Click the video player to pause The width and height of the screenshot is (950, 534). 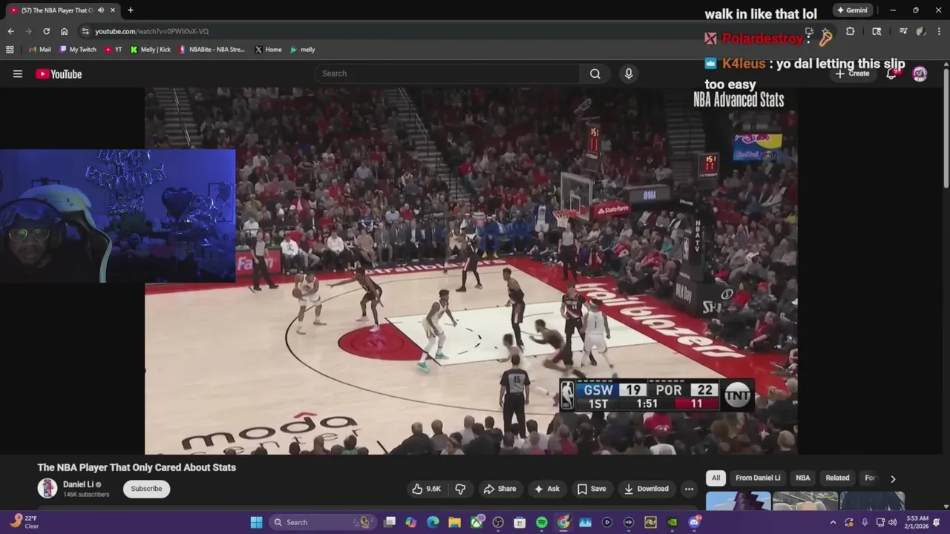471,271
